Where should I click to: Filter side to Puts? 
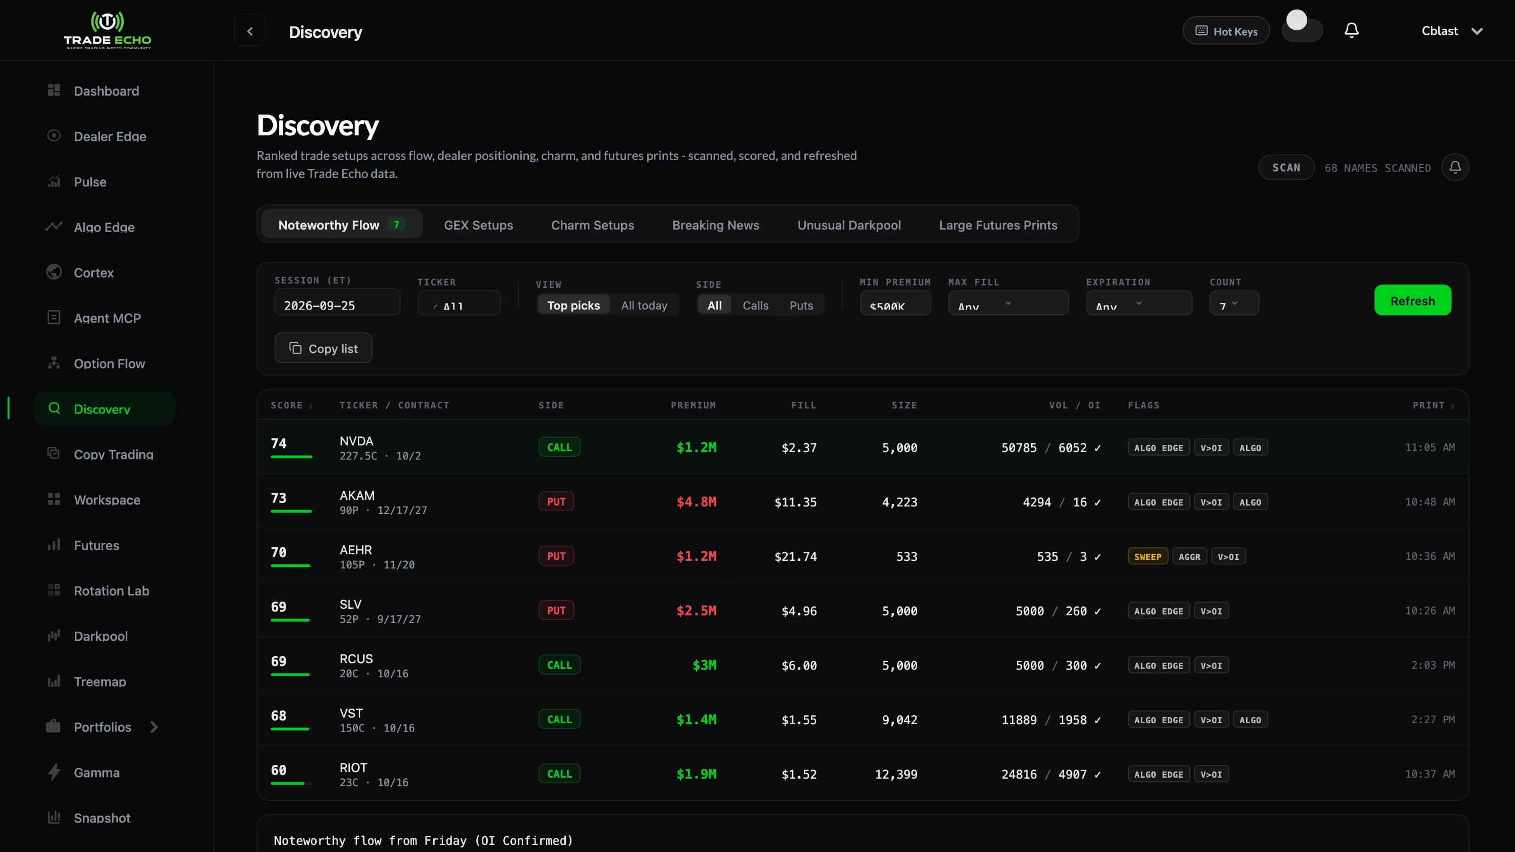pyautogui.click(x=801, y=305)
